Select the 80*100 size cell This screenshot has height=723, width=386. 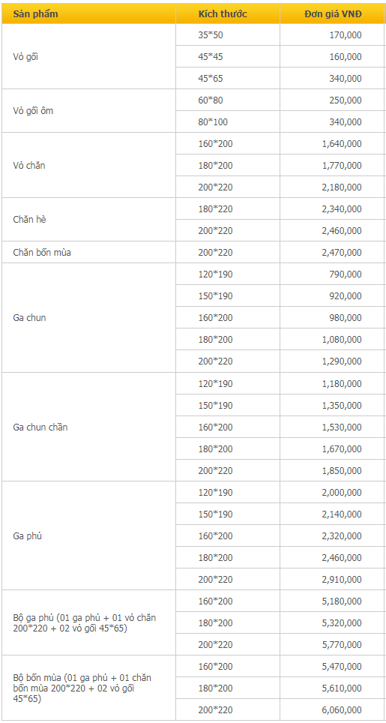[228, 122]
